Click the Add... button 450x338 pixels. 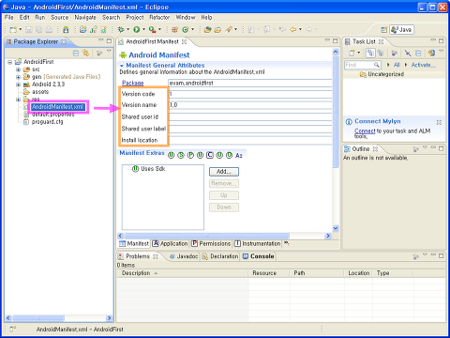(x=224, y=172)
